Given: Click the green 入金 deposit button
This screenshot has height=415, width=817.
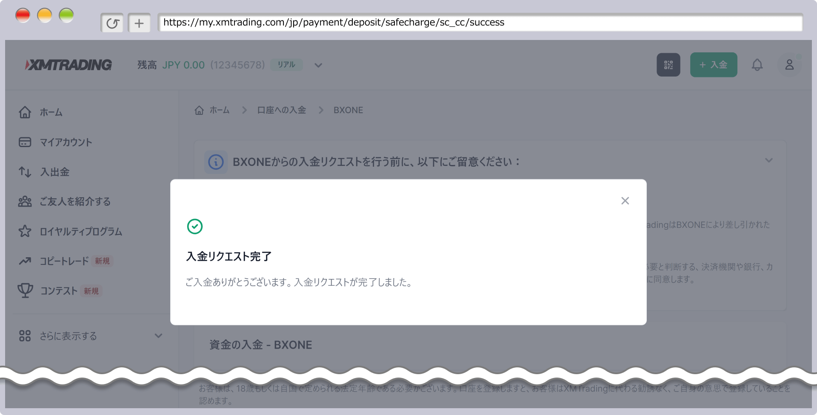Looking at the screenshot, I should tap(713, 65).
